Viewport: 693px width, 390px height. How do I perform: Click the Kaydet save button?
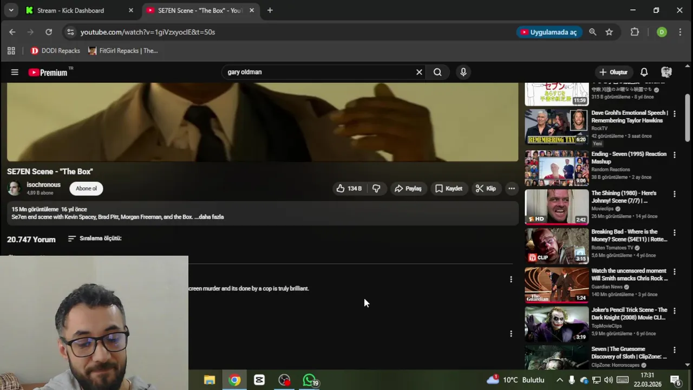[449, 188]
